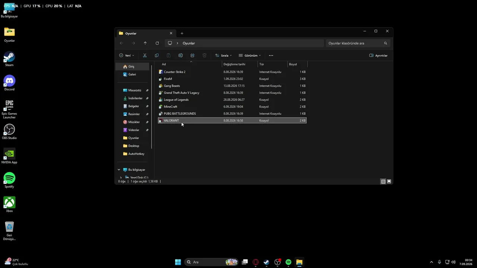
Task: Select the OBS Studio desktop icon
Action: click(9, 132)
